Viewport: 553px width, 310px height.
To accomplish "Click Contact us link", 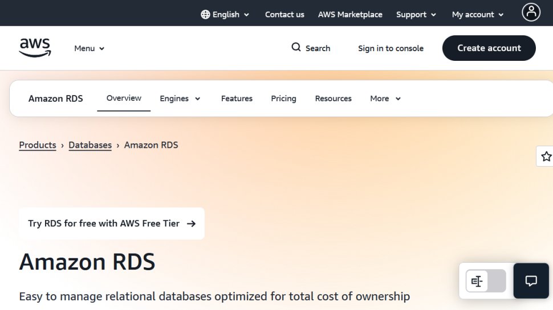I will 284,14.
